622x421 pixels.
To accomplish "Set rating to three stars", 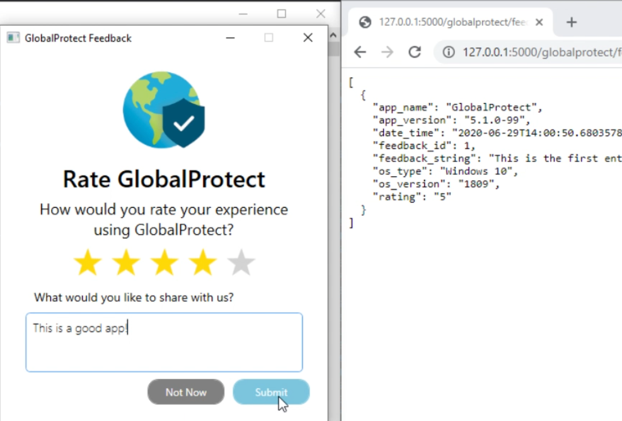I will (x=164, y=263).
